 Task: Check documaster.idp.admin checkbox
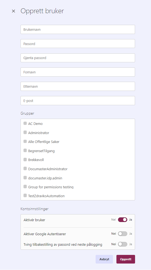(x=25, y=177)
